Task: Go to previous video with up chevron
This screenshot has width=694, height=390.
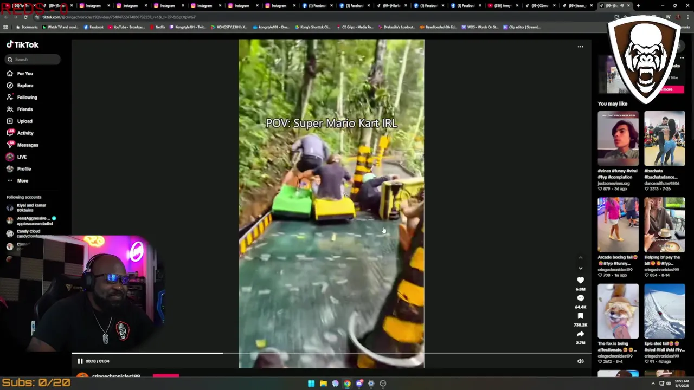Action: (x=580, y=258)
